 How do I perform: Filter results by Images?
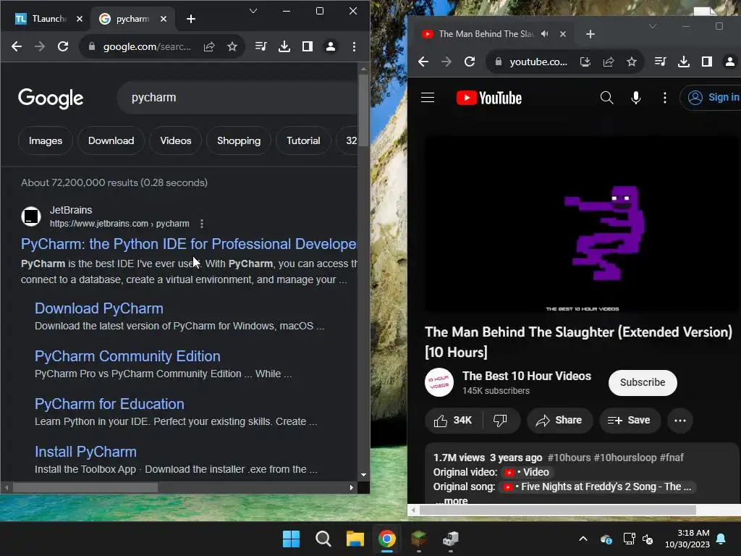click(x=46, y=140)
